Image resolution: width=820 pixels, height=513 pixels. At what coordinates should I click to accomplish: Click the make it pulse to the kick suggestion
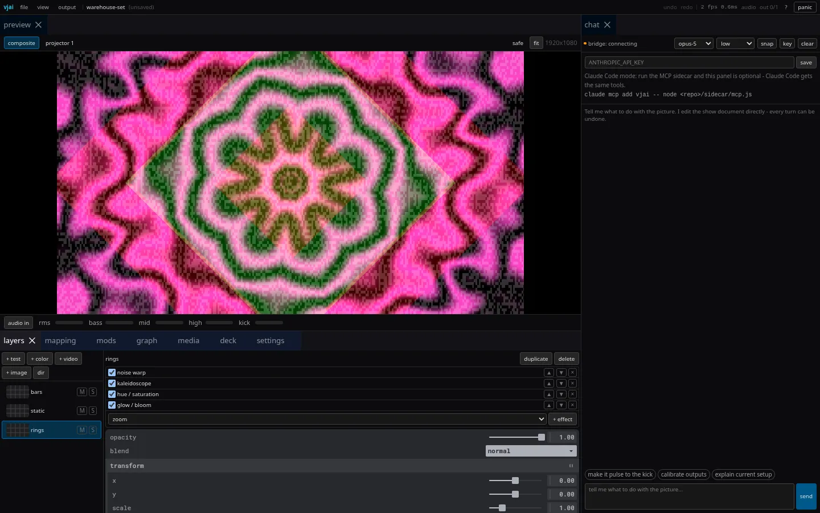tap(620, 475)
